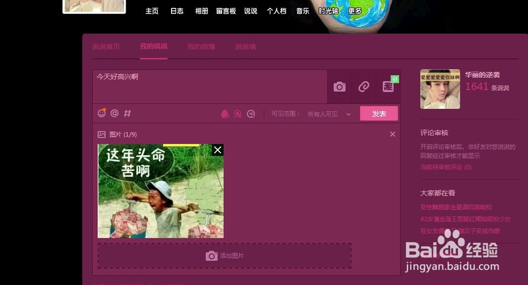Click the 发表 publish button

coord(379,114)
